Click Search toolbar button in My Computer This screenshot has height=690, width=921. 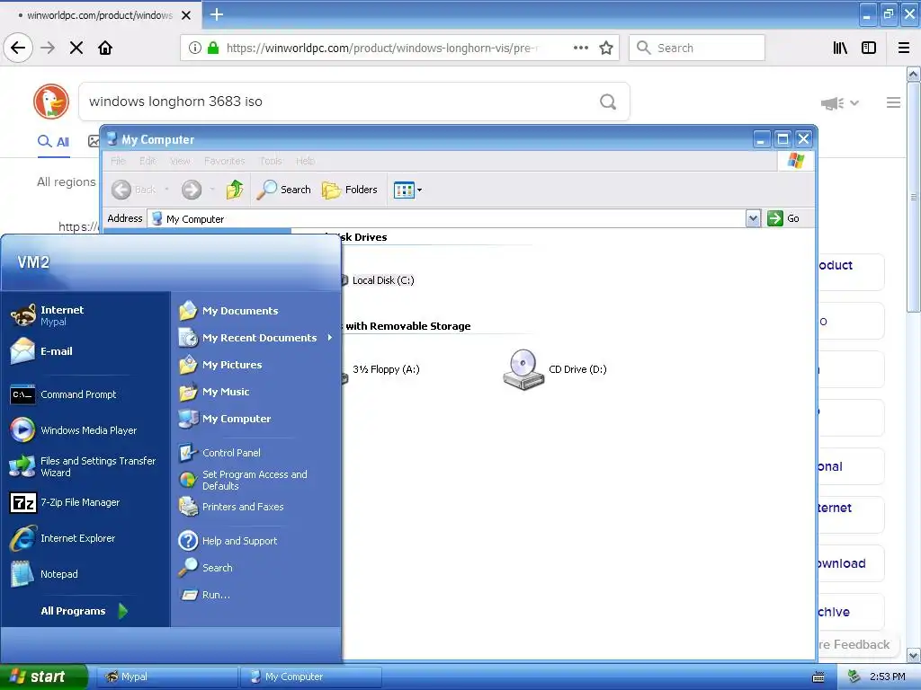283,190
